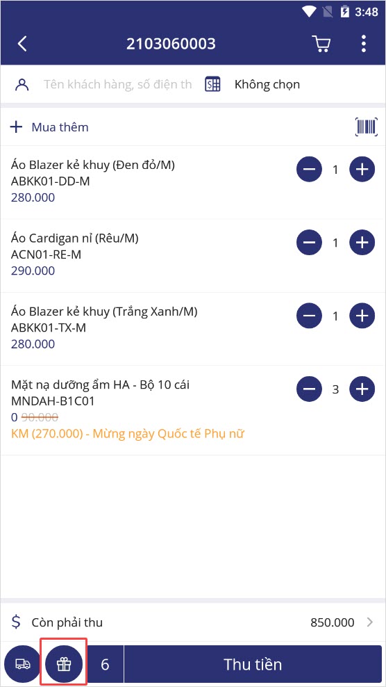This screenshot has width=386, height=687.
Task: Increase quantity of Áo Blazer Trắng Xanh/M
Action: pyautogui.click(x=362, y=316)
